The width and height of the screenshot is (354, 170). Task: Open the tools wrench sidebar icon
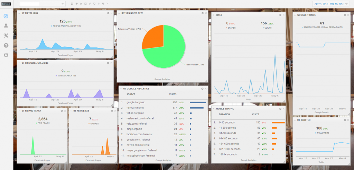click(6, 35)
